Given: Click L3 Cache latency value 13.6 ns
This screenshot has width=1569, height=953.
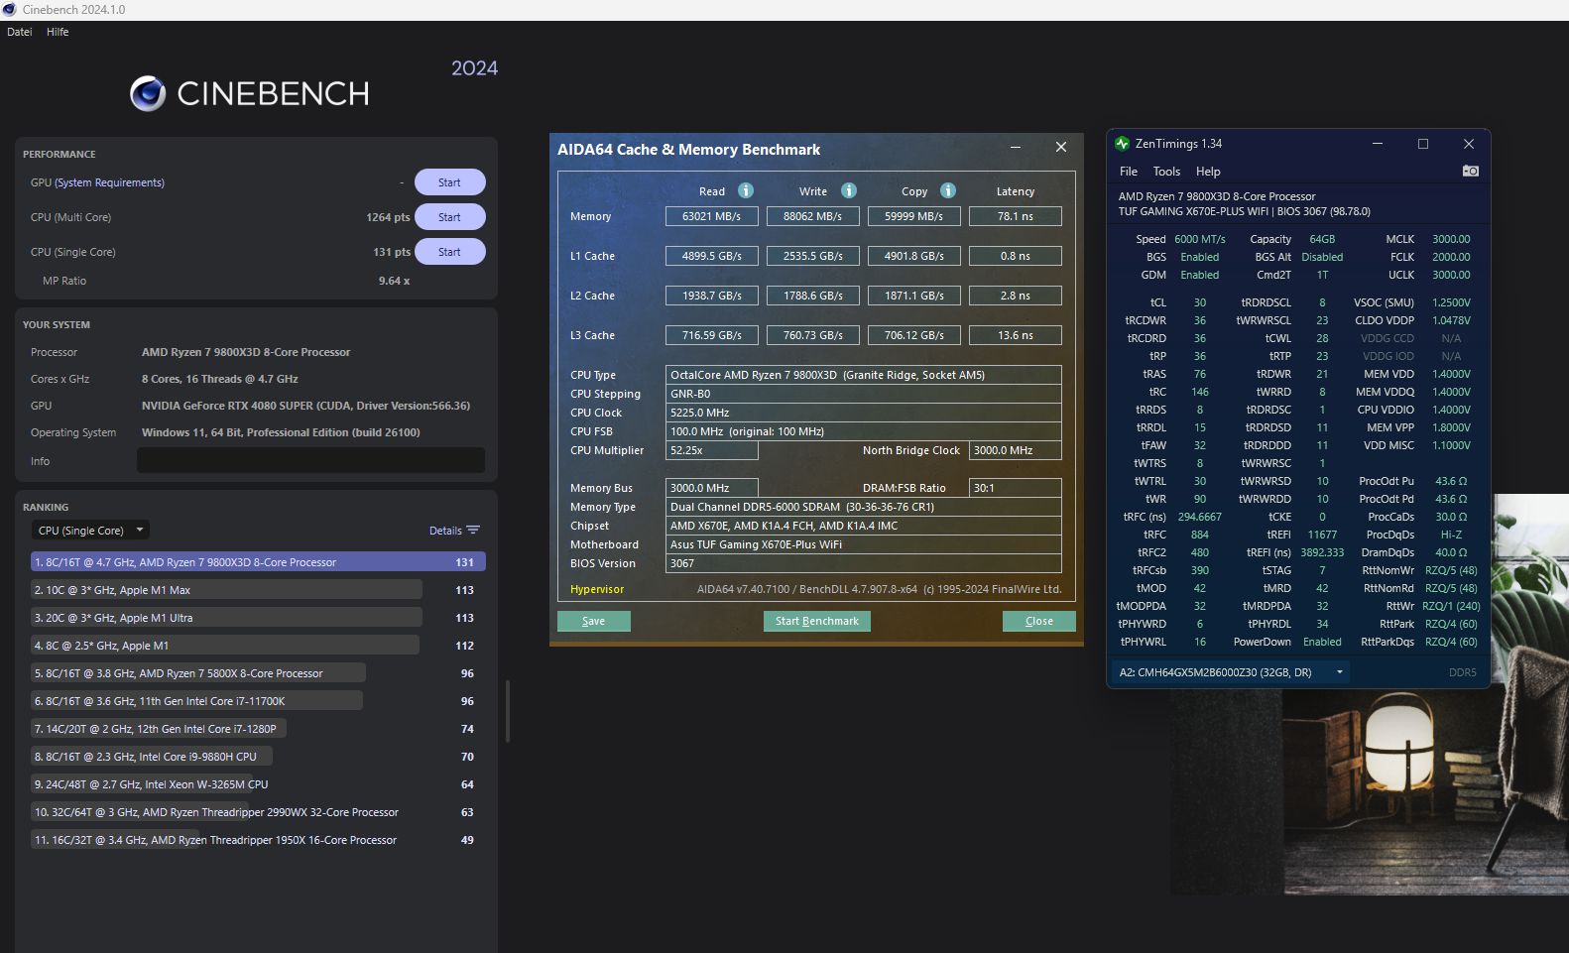Looking at the screenshot, I should pos(1016,335).
